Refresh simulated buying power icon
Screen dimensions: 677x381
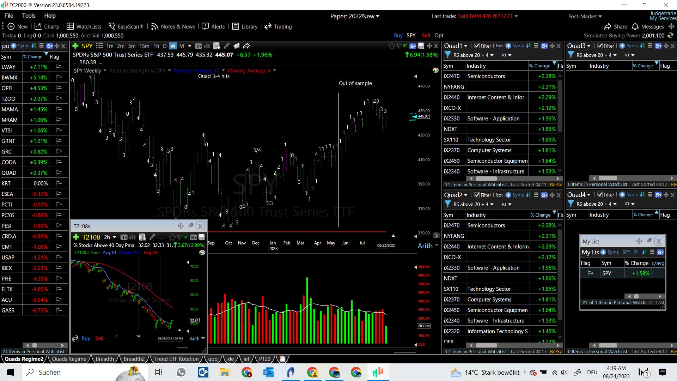[670, 35]
